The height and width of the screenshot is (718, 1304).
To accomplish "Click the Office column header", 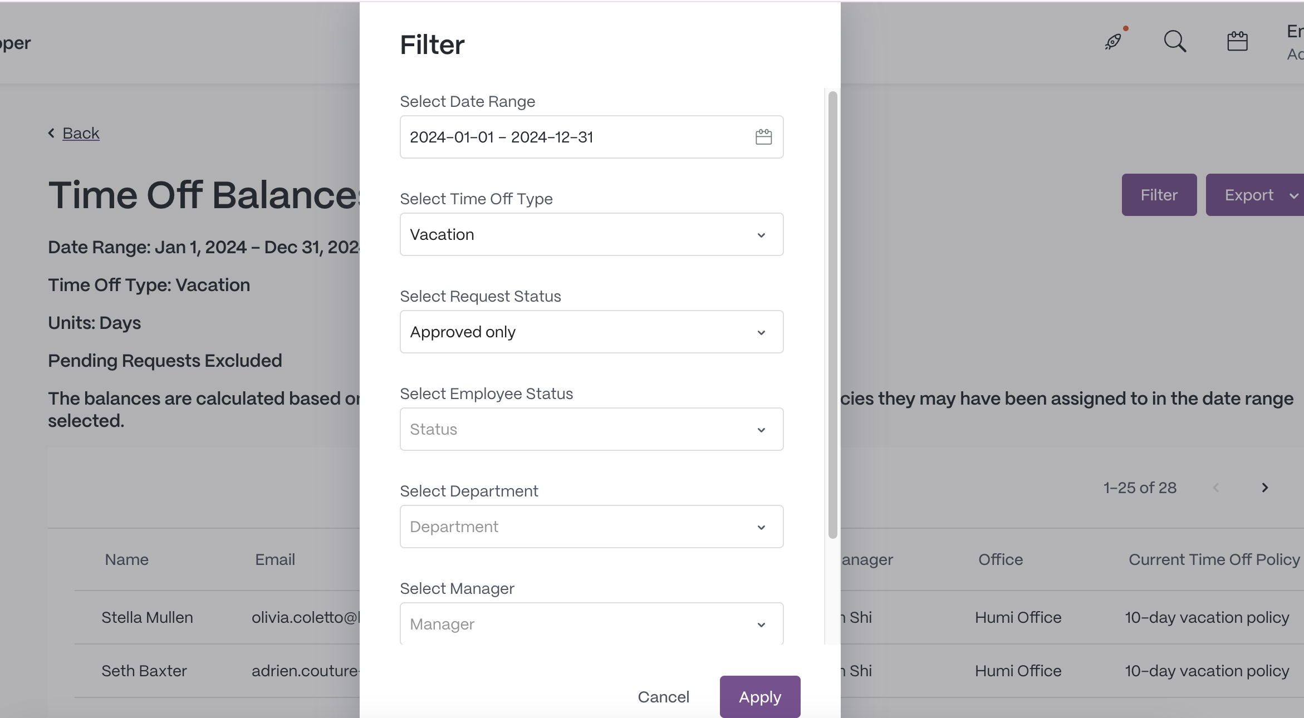I will 1001,559.
